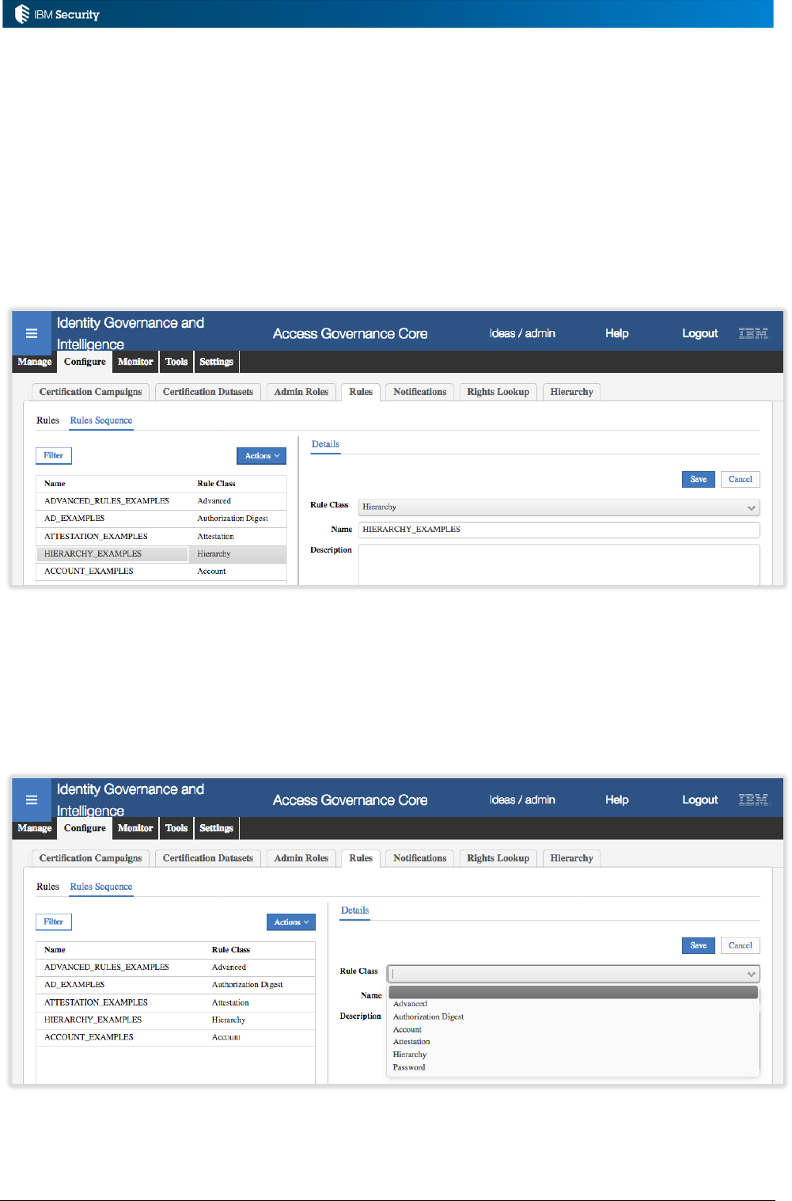Viewport: 792px width, 1201px height.
Task: Select ADVANCED_RULES_EXAMPLES row in lower screenshot
Action: (176, 967)
